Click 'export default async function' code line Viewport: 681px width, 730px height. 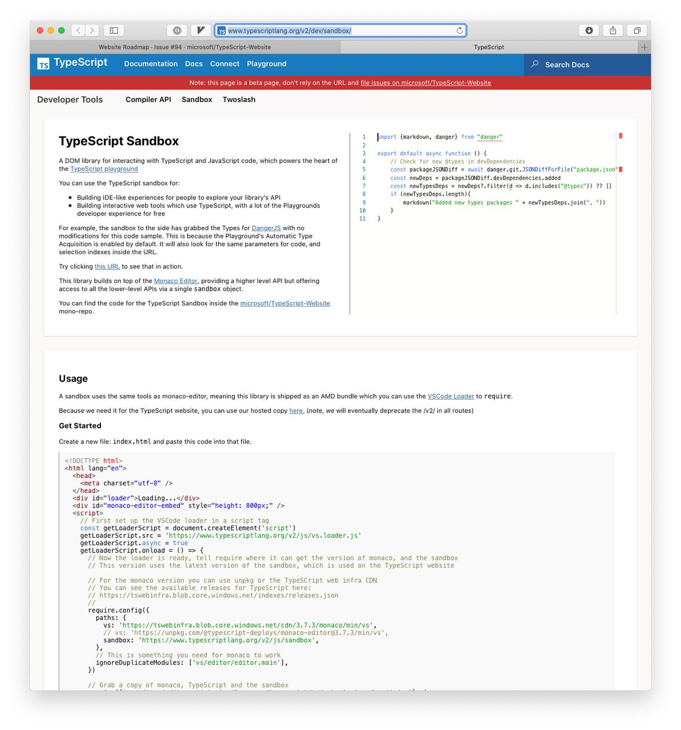(x=432, y=153)
